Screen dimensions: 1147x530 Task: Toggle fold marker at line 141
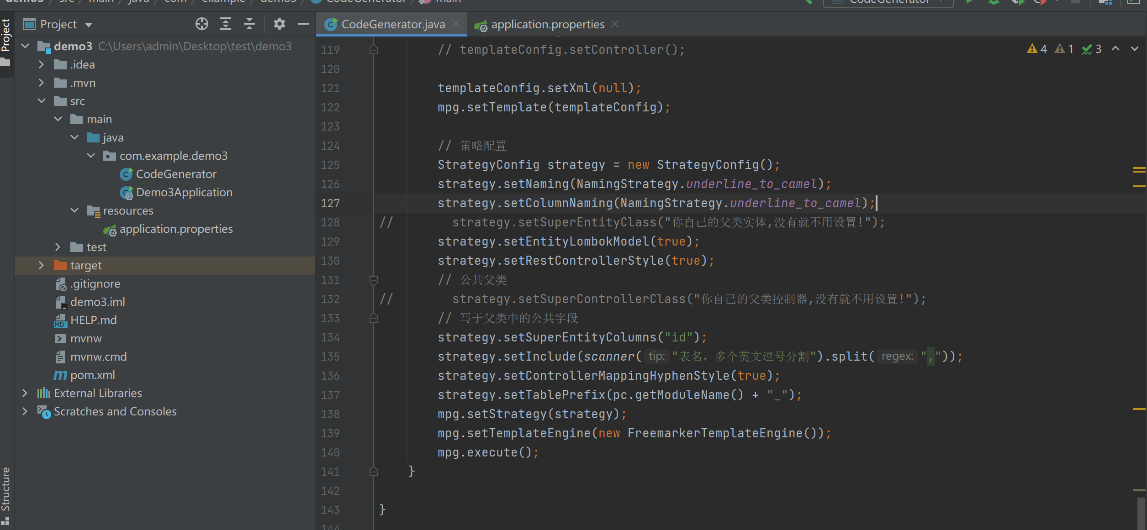click(x=373, y=471)
